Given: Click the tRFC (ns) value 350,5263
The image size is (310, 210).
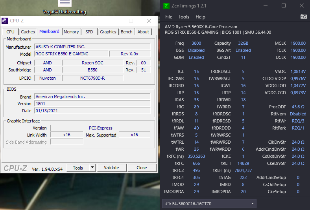Looking at the screenshot, I should coord(196,156).
